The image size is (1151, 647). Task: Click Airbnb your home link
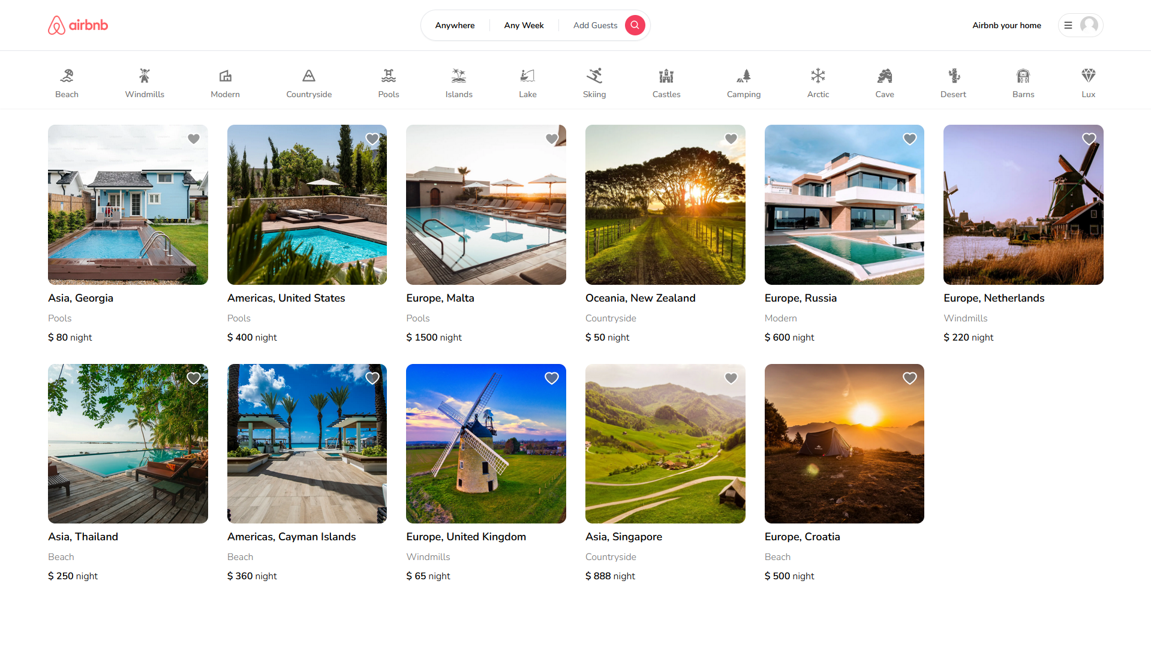point(1006,25)
